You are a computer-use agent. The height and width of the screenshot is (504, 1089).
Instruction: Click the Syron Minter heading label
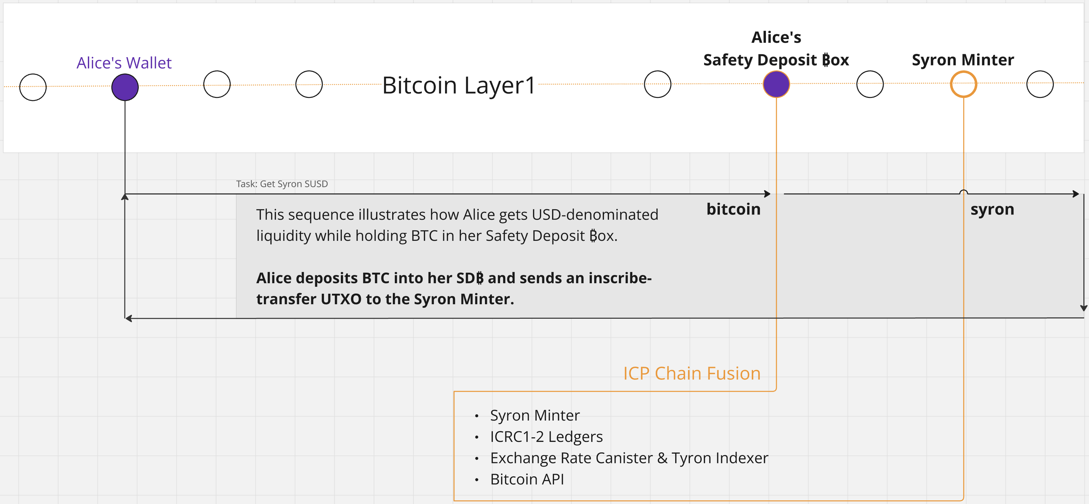pos(963,60)
